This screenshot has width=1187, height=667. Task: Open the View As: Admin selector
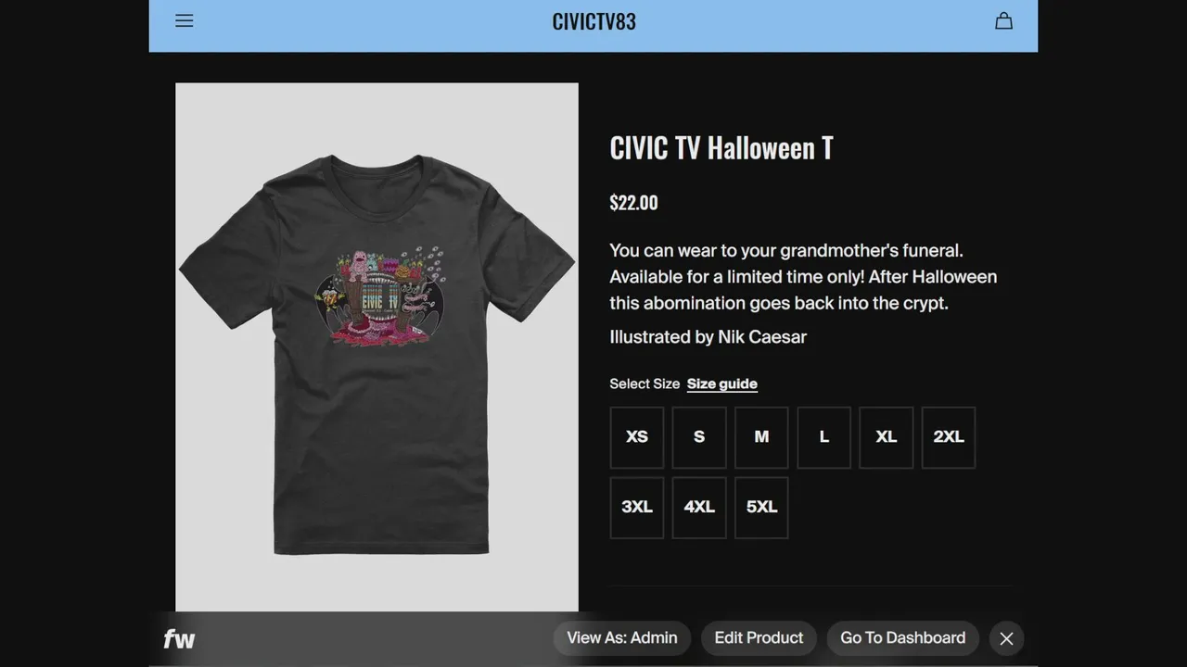click(622, 638)
